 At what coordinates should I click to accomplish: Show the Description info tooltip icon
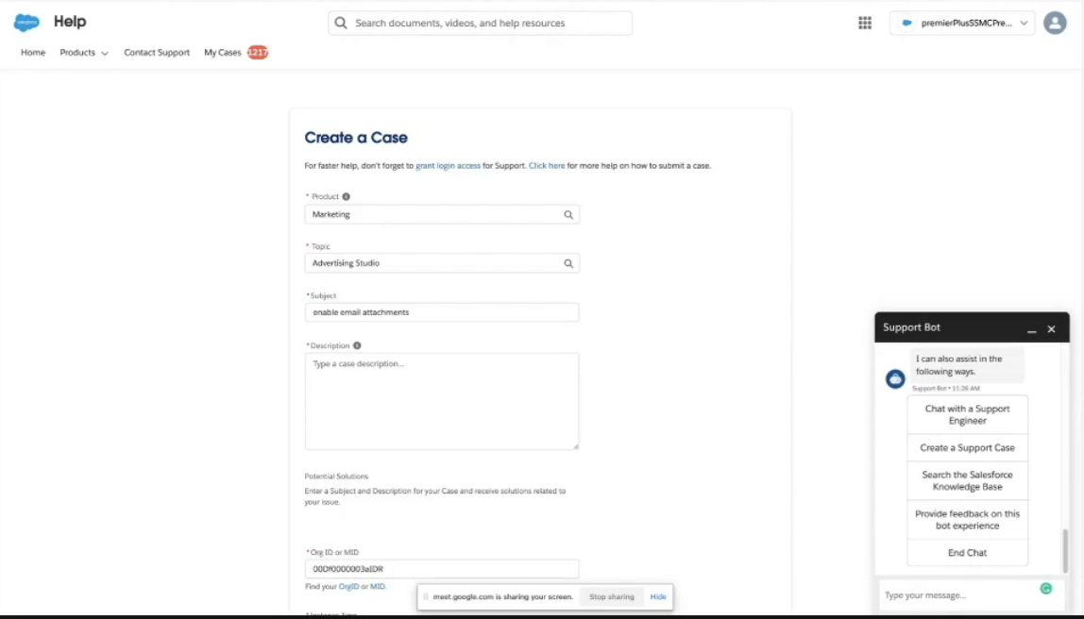(x=357, y=345)
